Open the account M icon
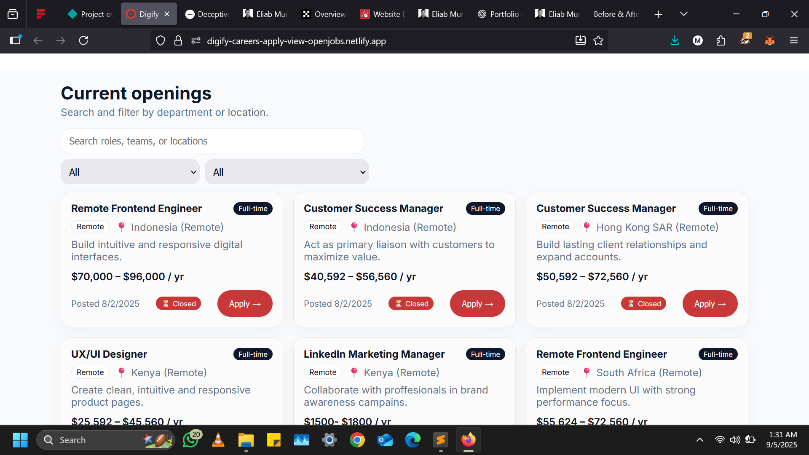809x455 pixels. 698,40
